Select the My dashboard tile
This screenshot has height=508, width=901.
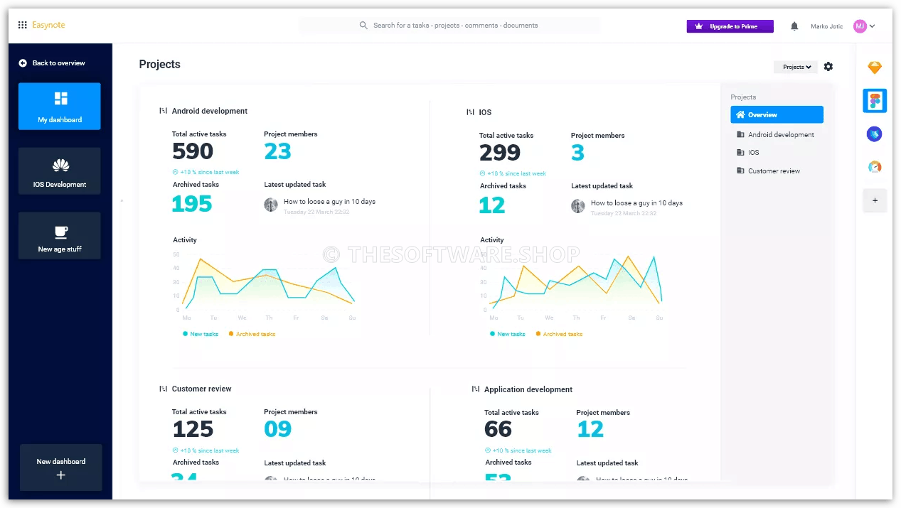(x=60, y=107)
